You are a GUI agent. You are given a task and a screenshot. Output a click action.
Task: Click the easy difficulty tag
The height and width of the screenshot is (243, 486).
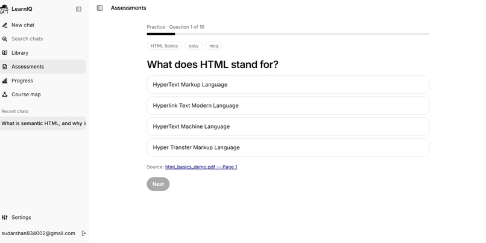[x=194, y=46]
